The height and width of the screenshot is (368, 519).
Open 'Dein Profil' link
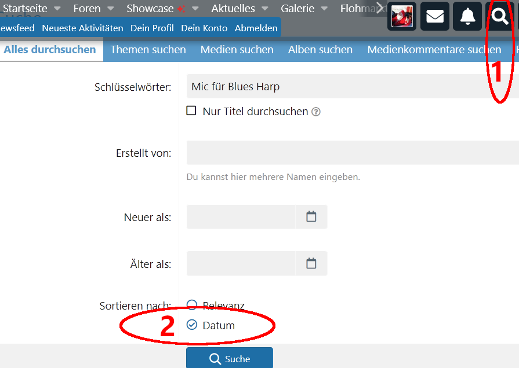(x=153, y=28)
